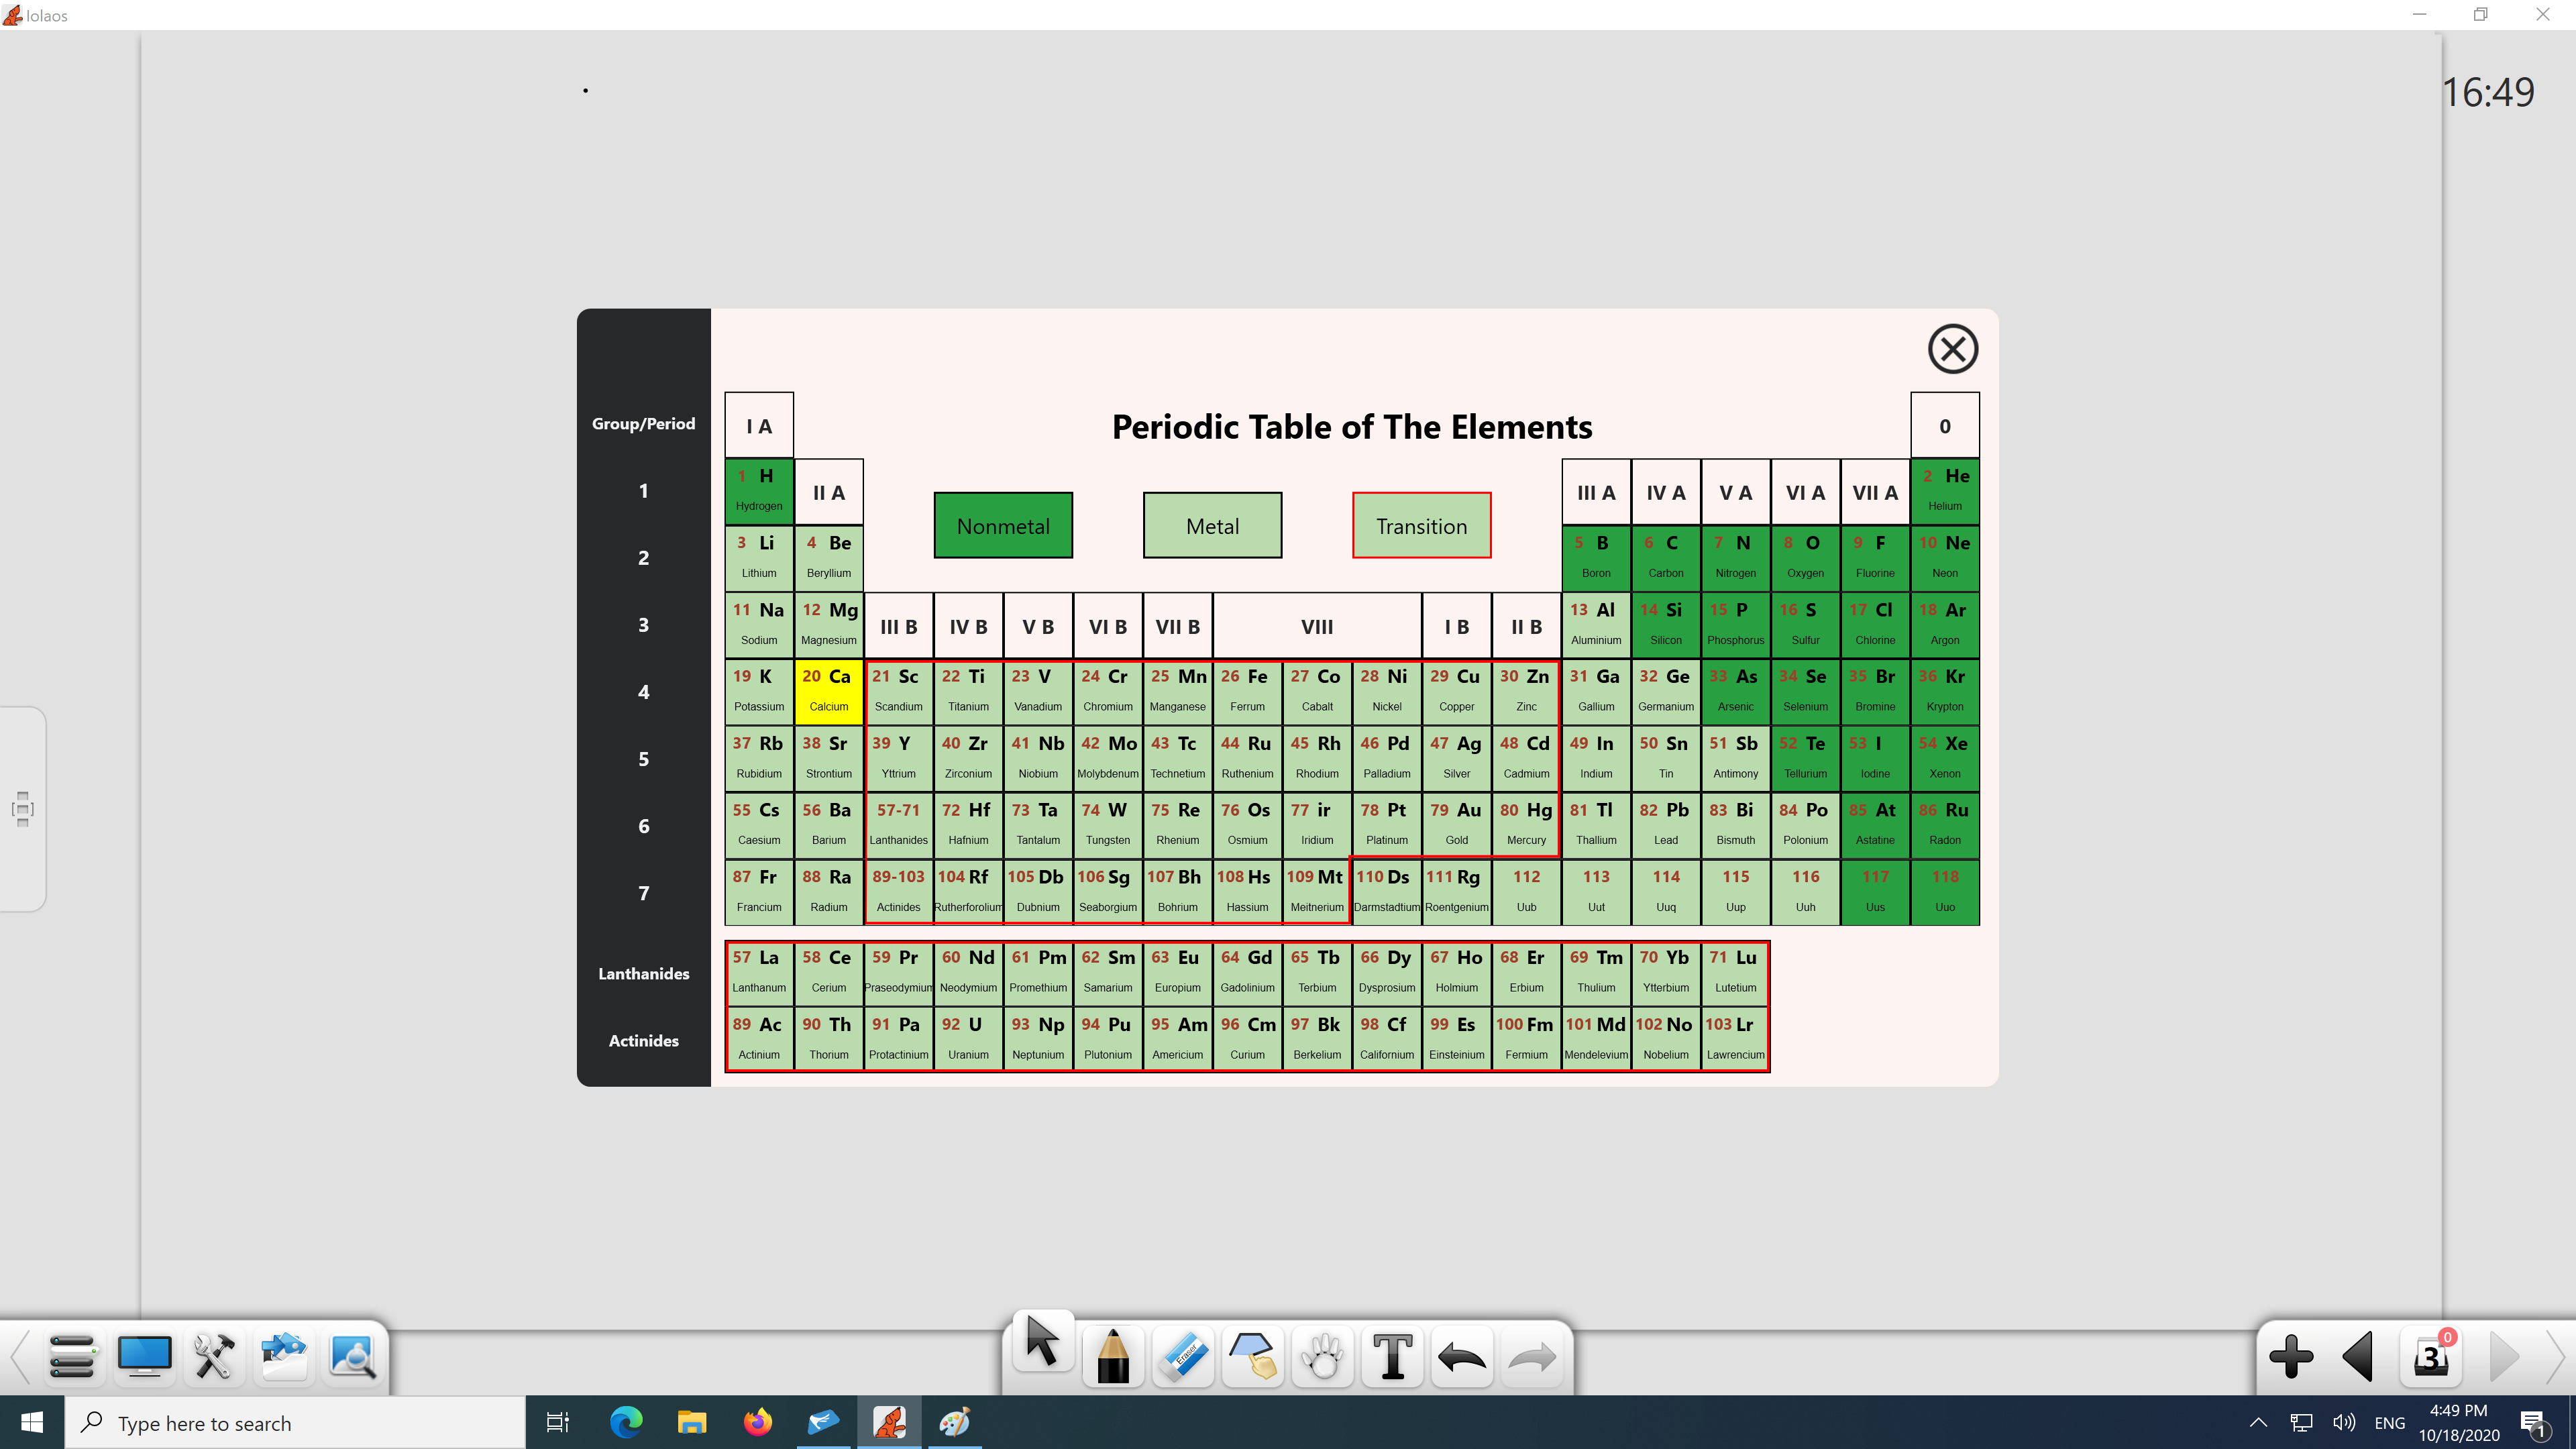Open the tools hammer and wrench icon

(214, 1357)
